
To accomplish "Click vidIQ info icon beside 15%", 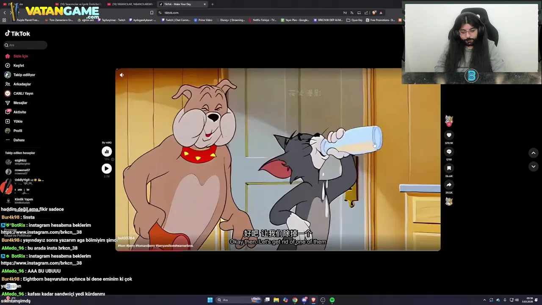I will pos(112,159).
